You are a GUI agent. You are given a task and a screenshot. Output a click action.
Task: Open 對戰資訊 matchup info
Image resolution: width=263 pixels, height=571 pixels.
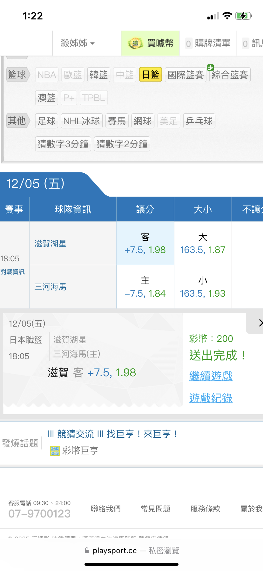12,272
